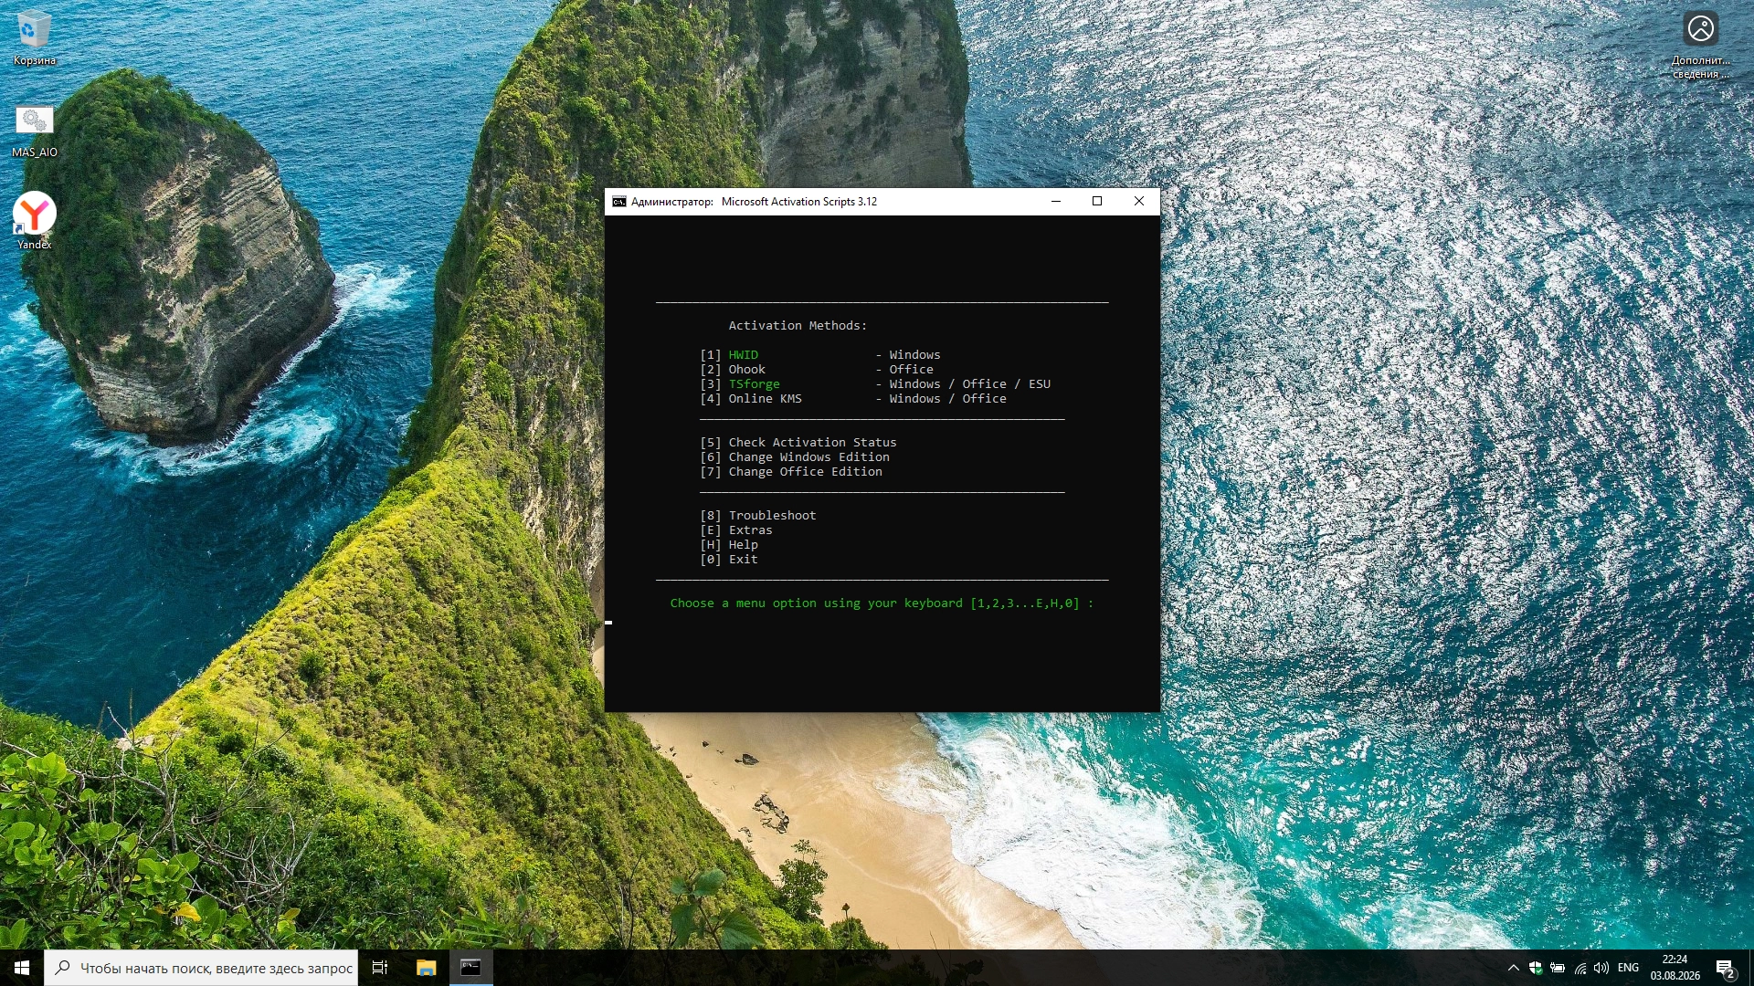Open the Windows Start menu

click(x=22, y=968)
